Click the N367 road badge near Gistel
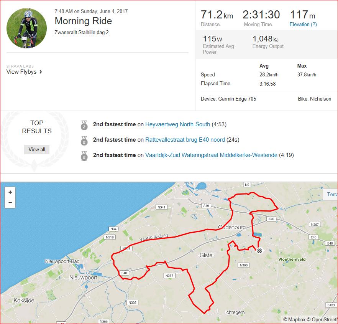 click(169, 276)
